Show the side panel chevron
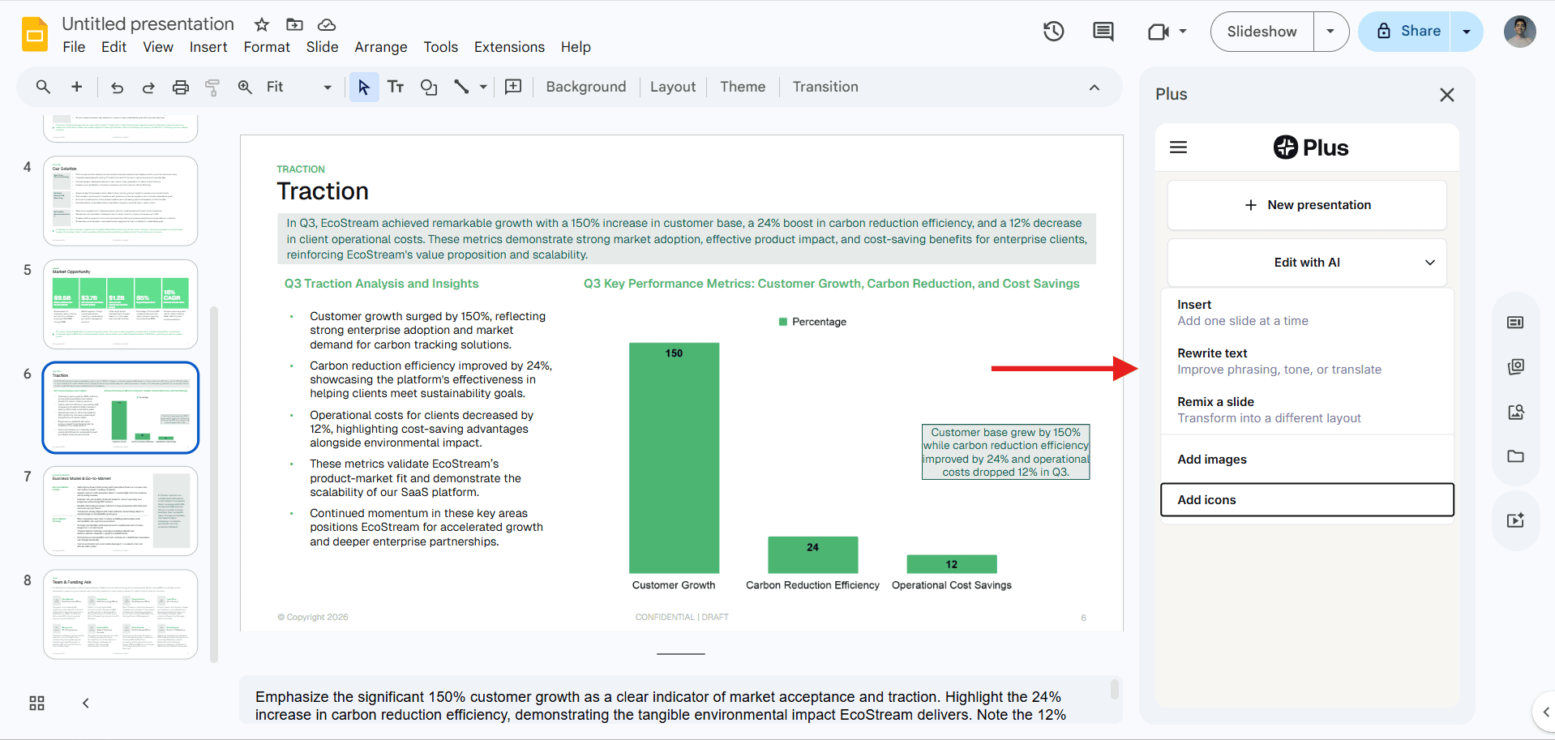 click(x=1545, y=712)
